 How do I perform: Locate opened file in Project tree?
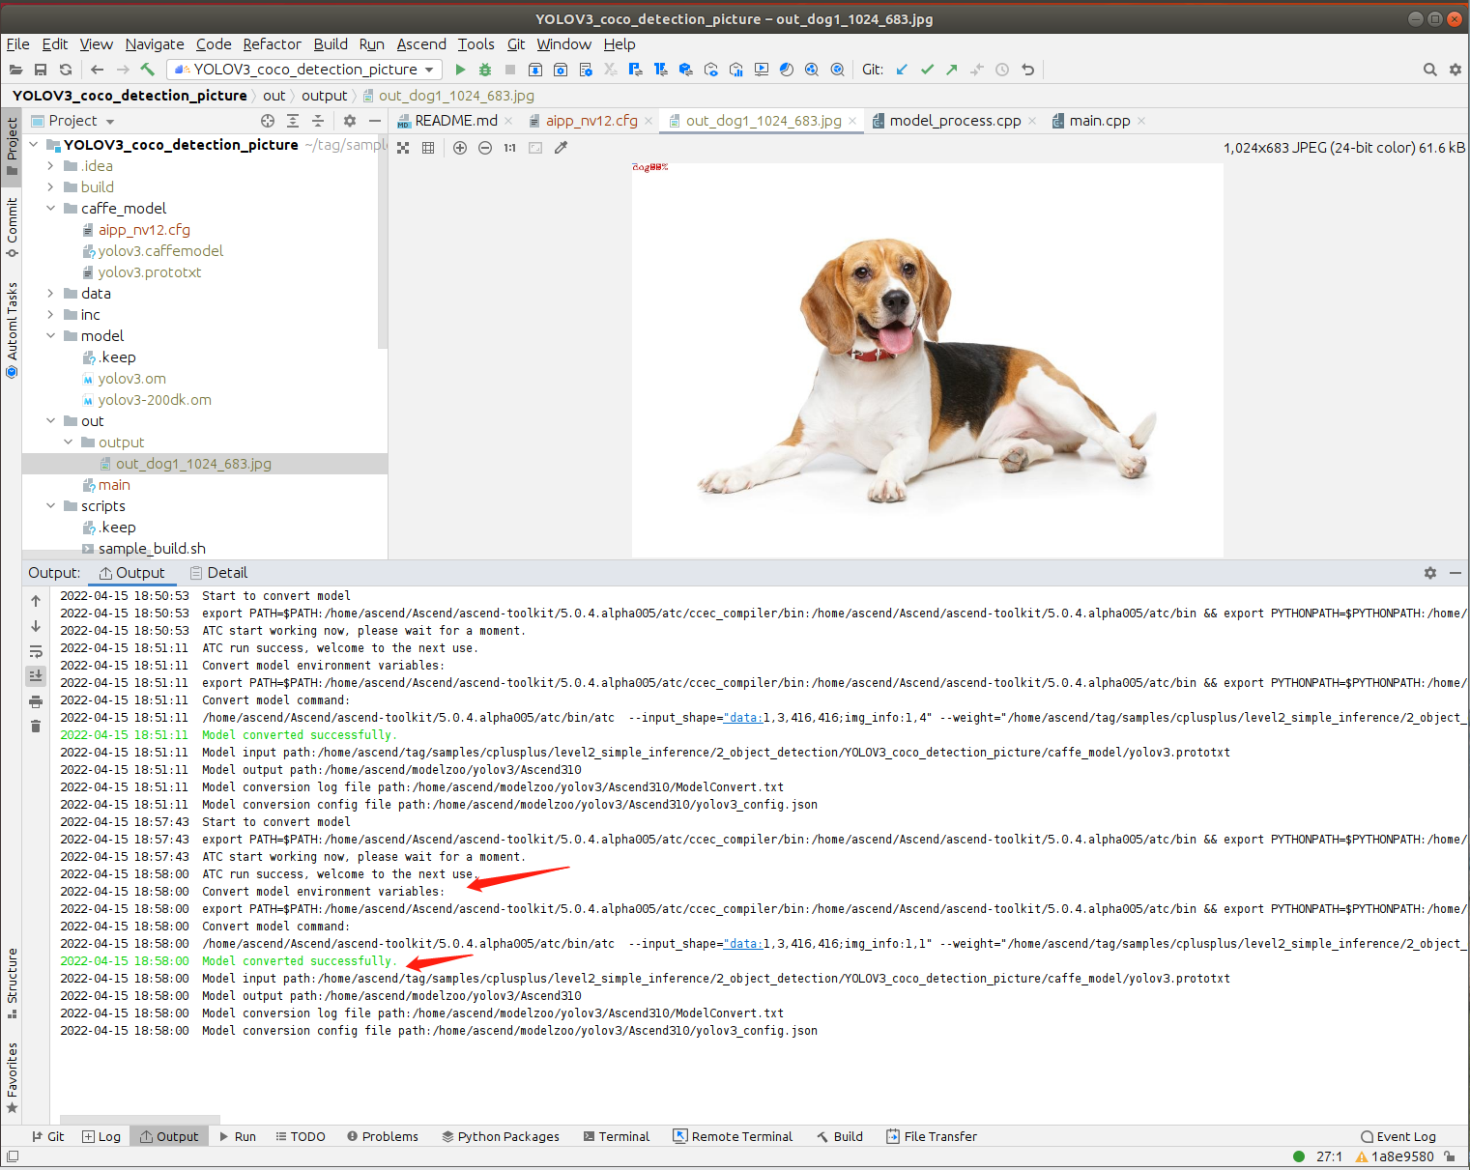[268, 121]
